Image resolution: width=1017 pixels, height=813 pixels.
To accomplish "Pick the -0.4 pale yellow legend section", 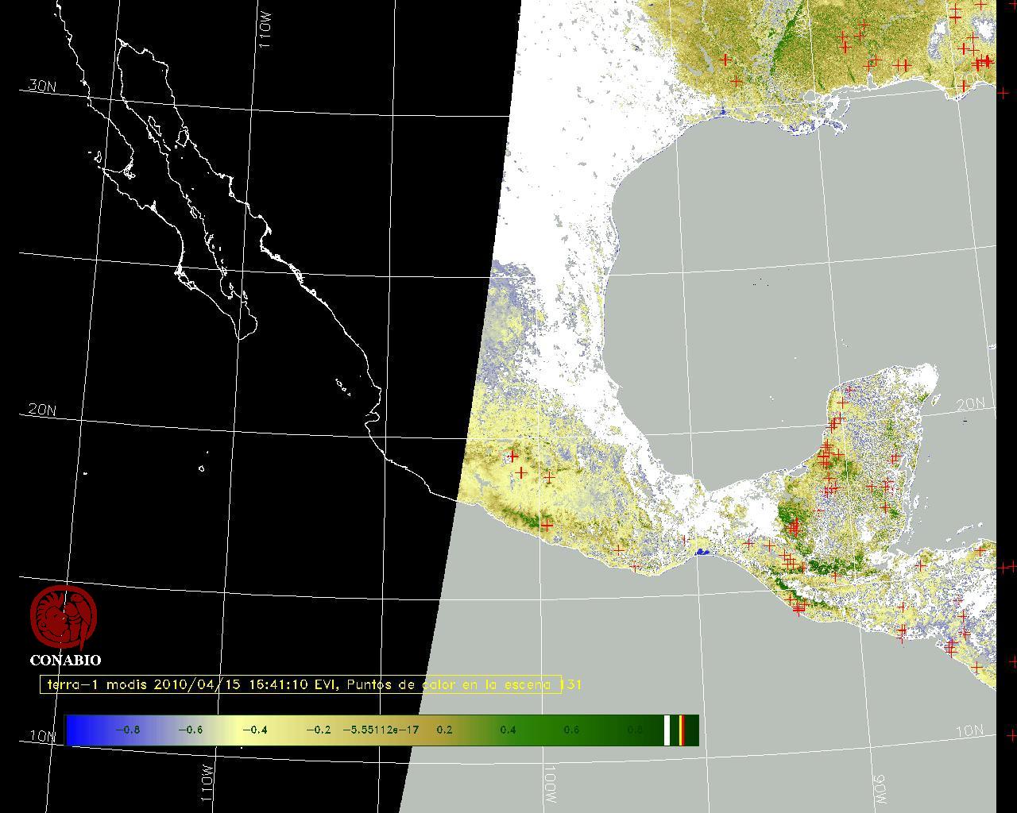I will click(x=253, y=730).
